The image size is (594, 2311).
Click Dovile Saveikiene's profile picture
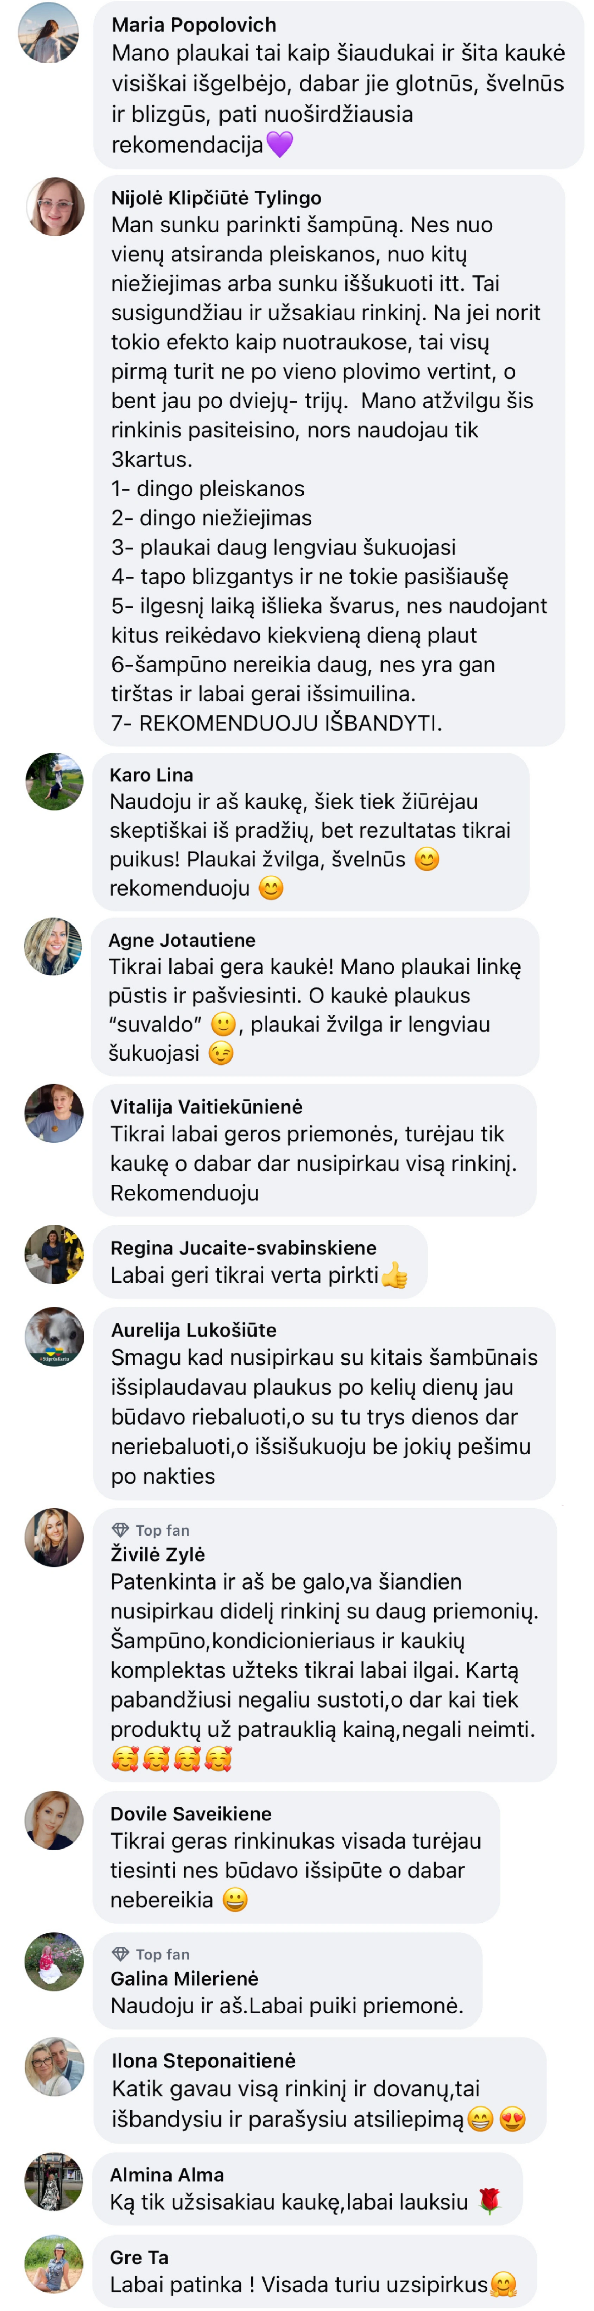(54, 1820)
